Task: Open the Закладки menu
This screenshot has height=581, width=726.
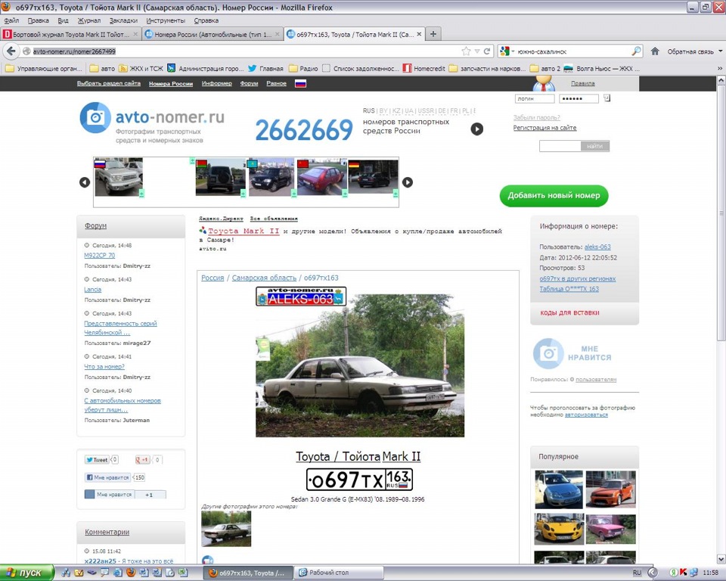Action: click(123, 20)
